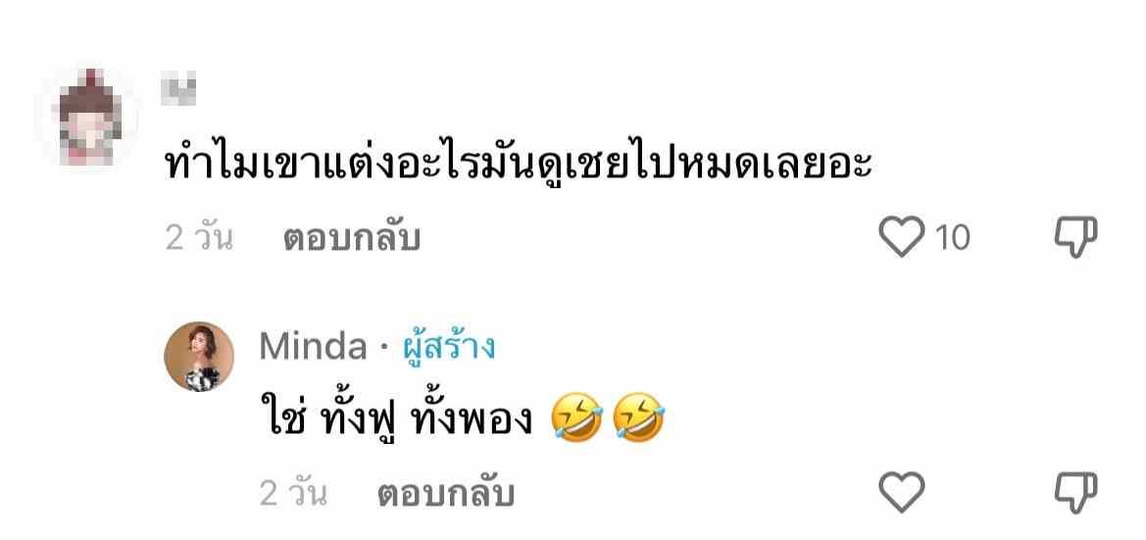Image resolution: width=1146 pixels, height=540 pixels.
Task: View the like count 10 on first comment
Action: 953,238
